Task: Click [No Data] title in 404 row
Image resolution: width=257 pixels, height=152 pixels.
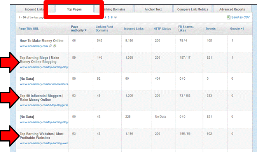Action: 27,79
